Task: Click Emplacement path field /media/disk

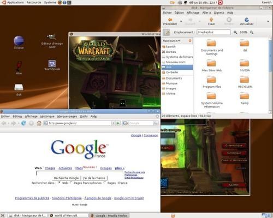Action: click(x=213, y=32)
